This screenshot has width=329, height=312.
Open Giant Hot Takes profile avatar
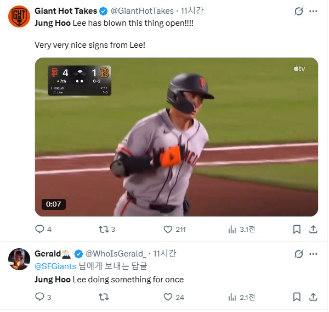click(19, 16)
